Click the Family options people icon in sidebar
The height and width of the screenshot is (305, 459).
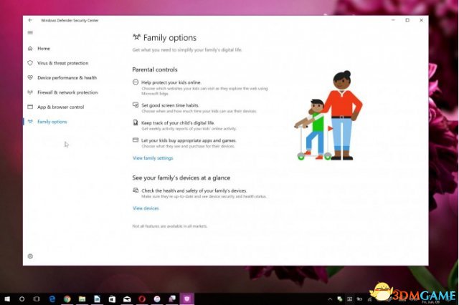(30, 122)
